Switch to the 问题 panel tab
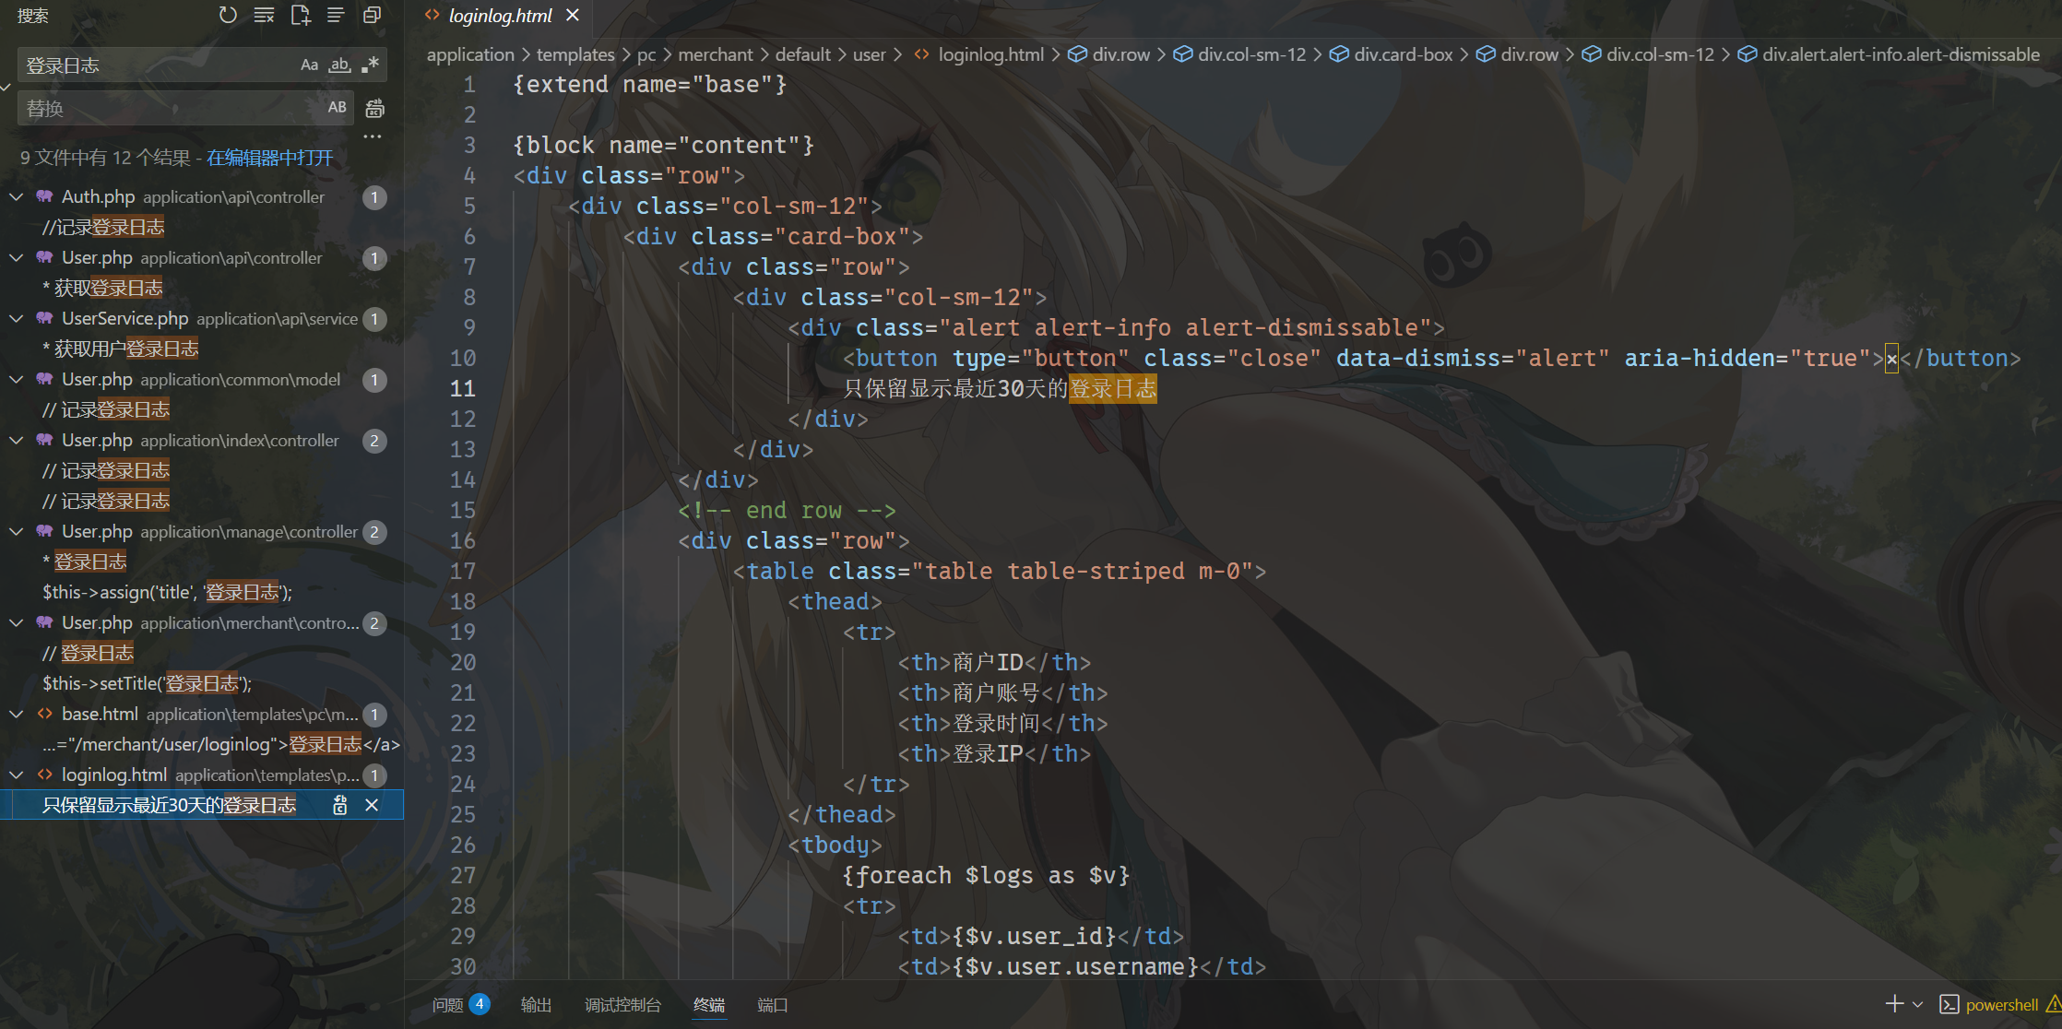 pos(448,1005)
